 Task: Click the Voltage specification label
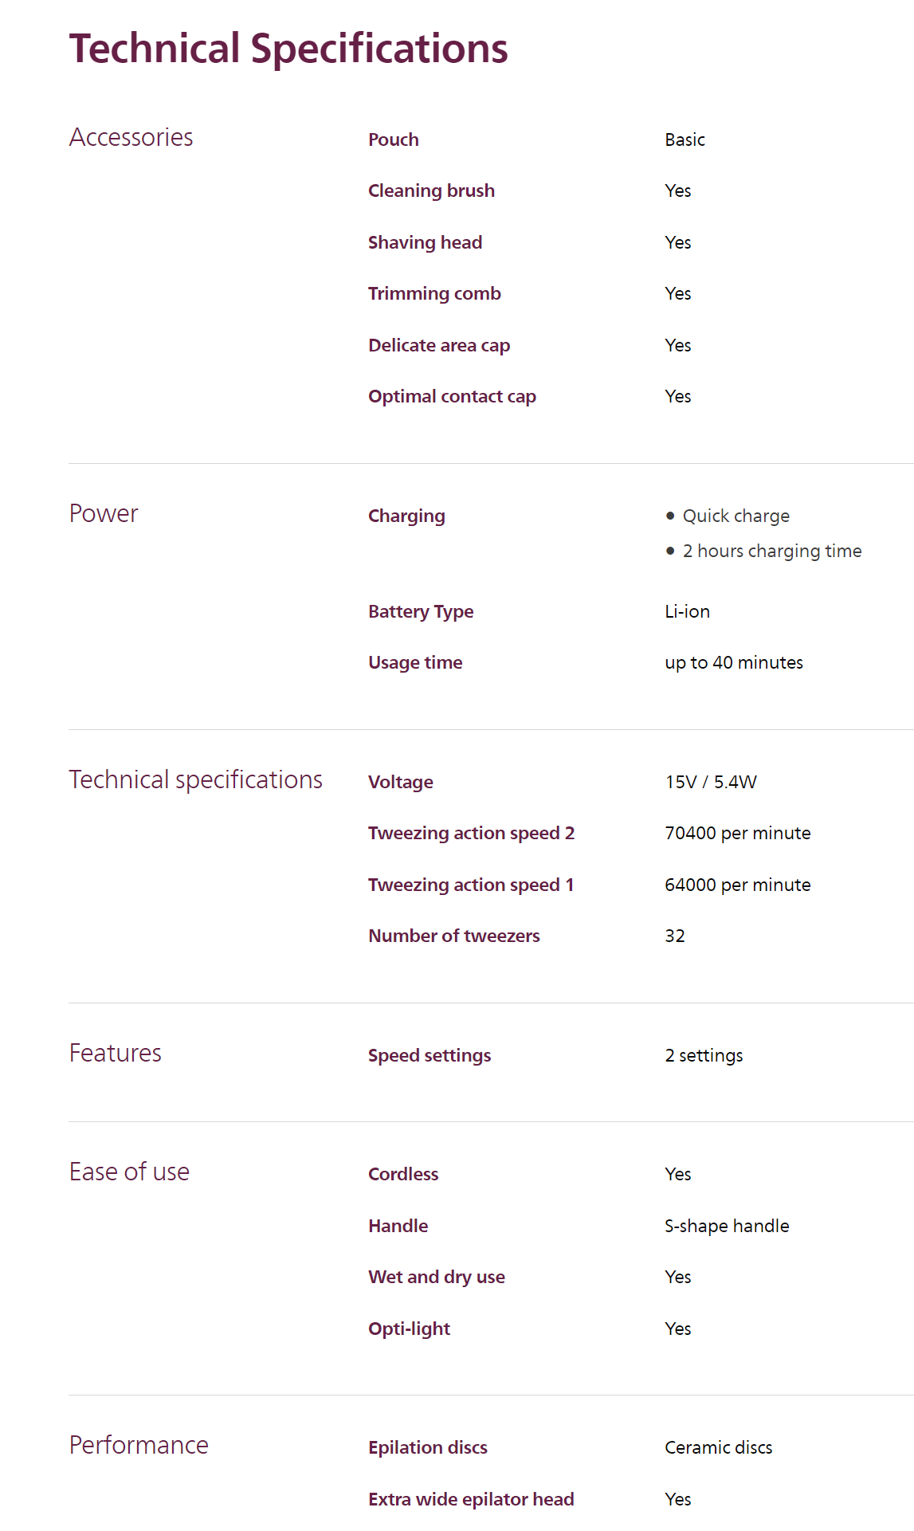point(401,782)
